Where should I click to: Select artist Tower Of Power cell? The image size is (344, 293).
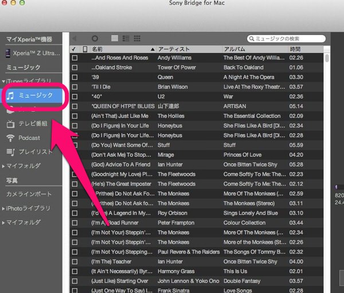point(177,68)
